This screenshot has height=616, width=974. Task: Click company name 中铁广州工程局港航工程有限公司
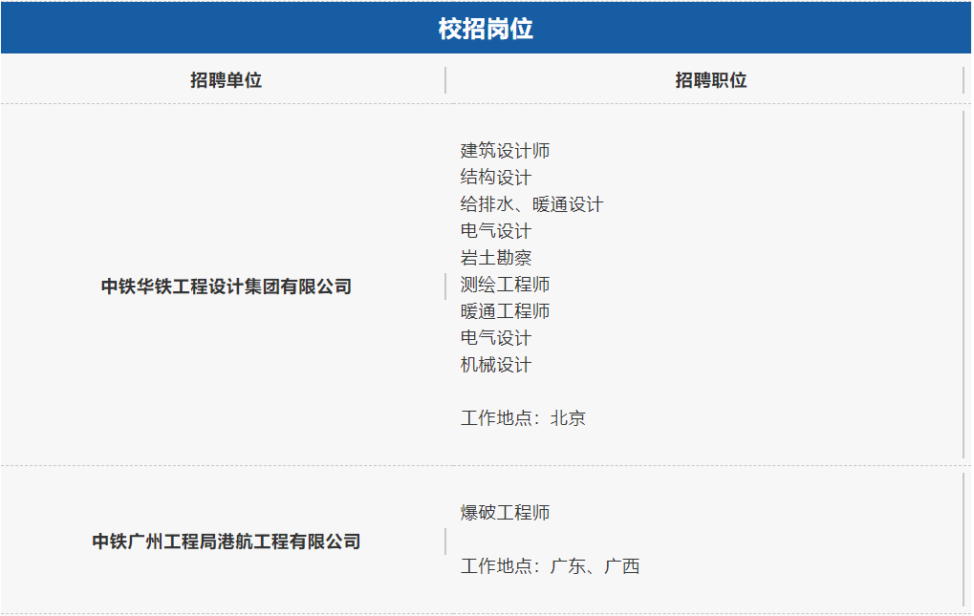pos(227,542)
